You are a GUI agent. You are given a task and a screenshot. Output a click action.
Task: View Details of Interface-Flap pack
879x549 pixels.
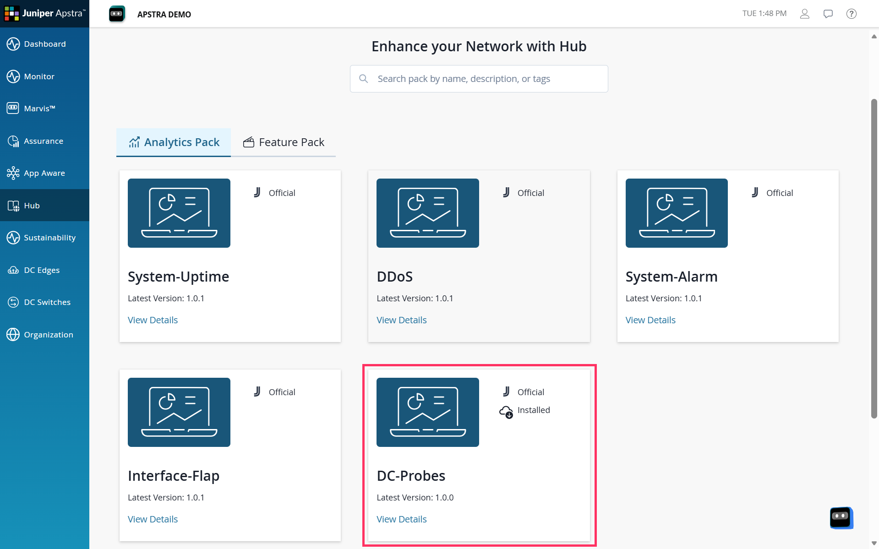coord(153,519)
